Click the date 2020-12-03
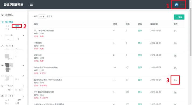 (156, 92)
